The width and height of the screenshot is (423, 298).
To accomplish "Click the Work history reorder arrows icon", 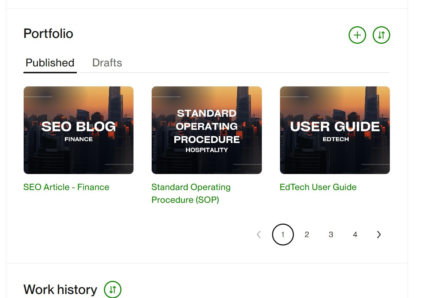I will point(112,289).
